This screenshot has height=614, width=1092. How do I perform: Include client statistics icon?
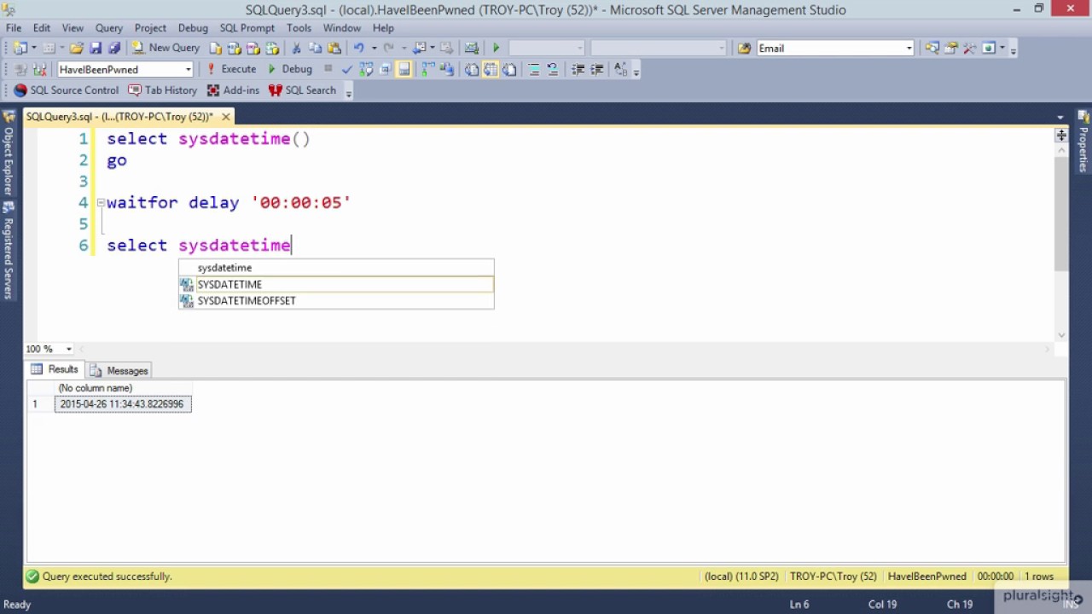coord(447,69)
